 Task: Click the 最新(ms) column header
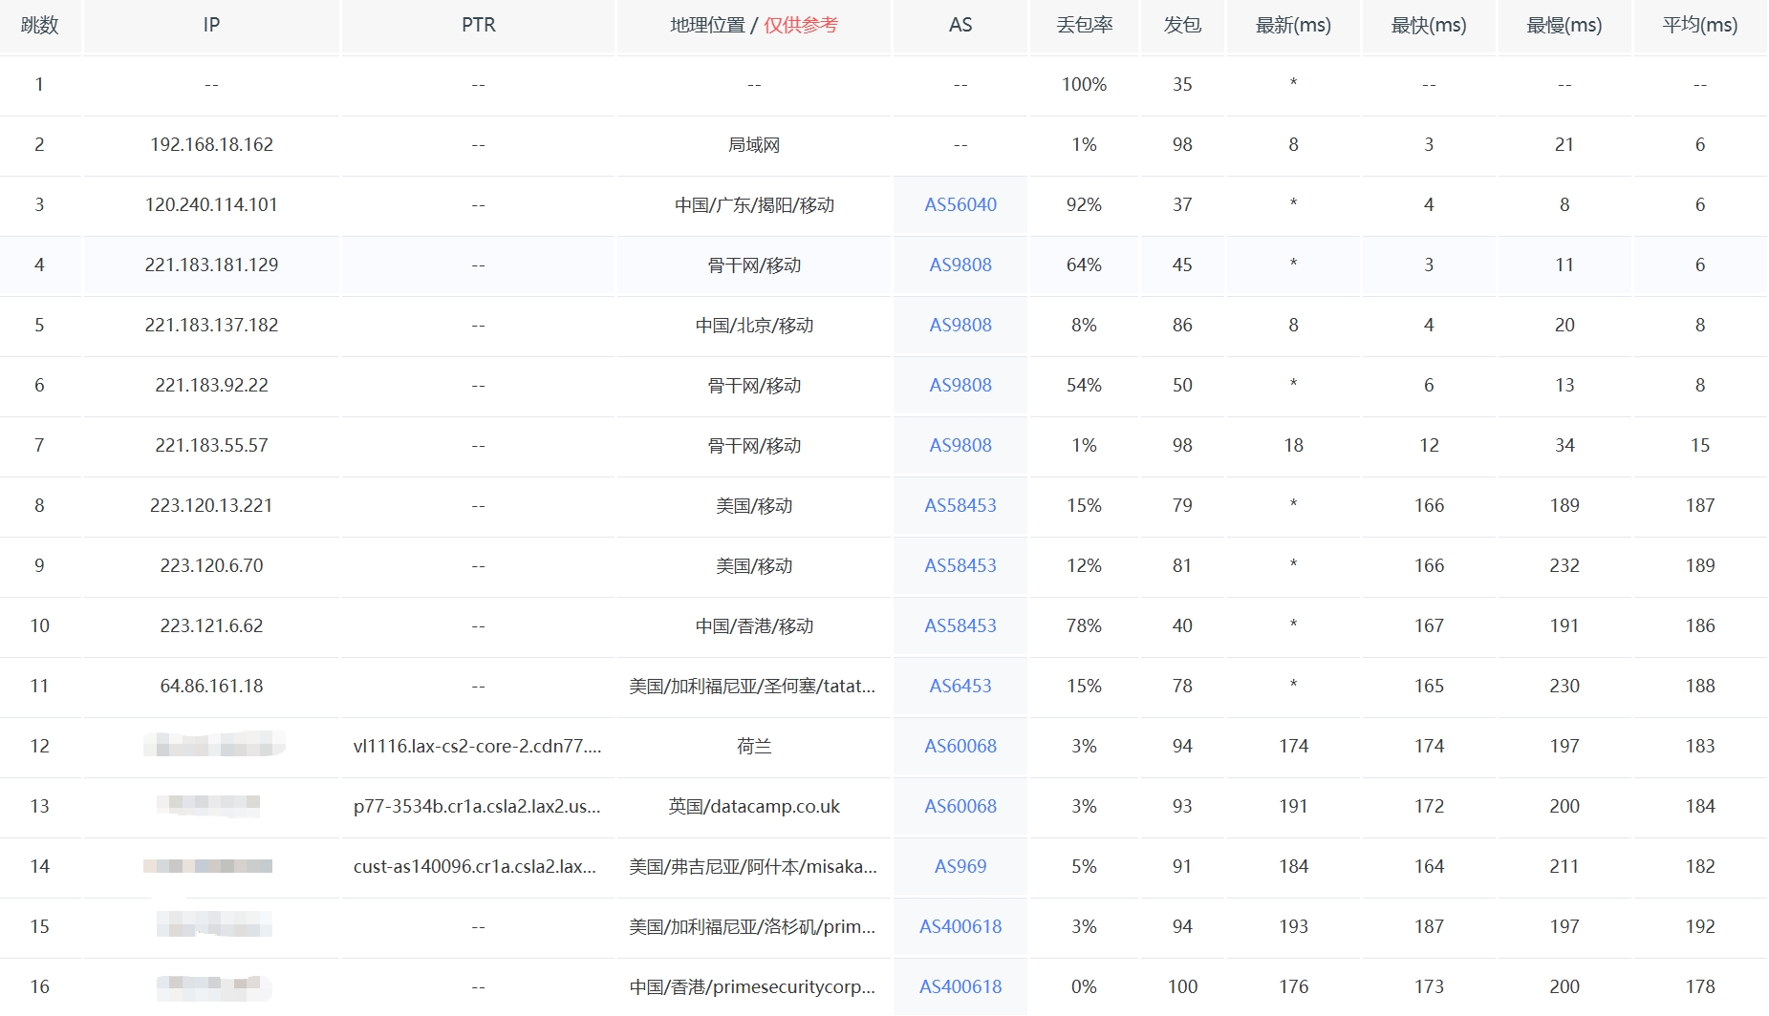[x=1293, y=25]
